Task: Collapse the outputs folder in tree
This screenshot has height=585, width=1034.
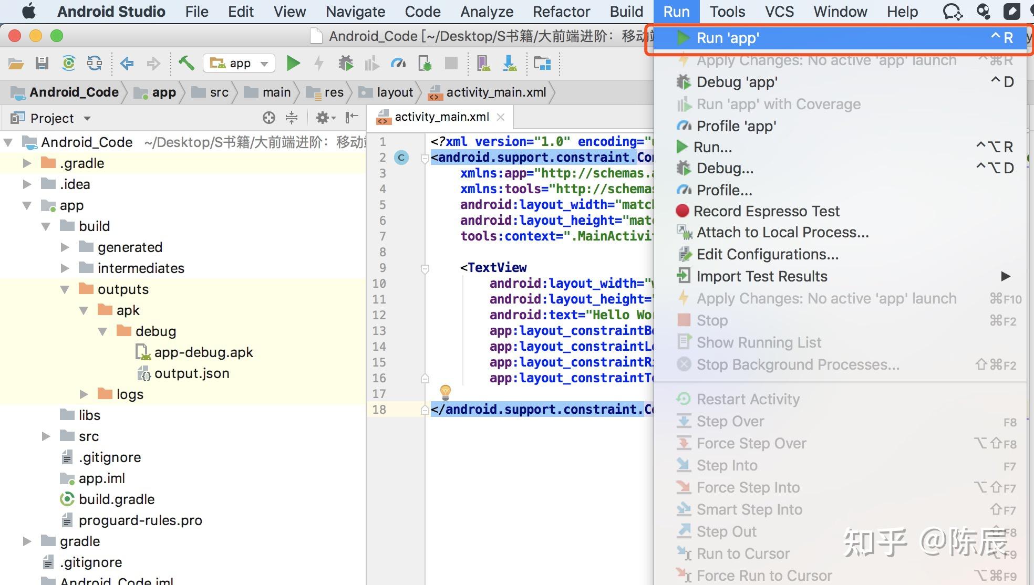Action: tap(65, 289)
